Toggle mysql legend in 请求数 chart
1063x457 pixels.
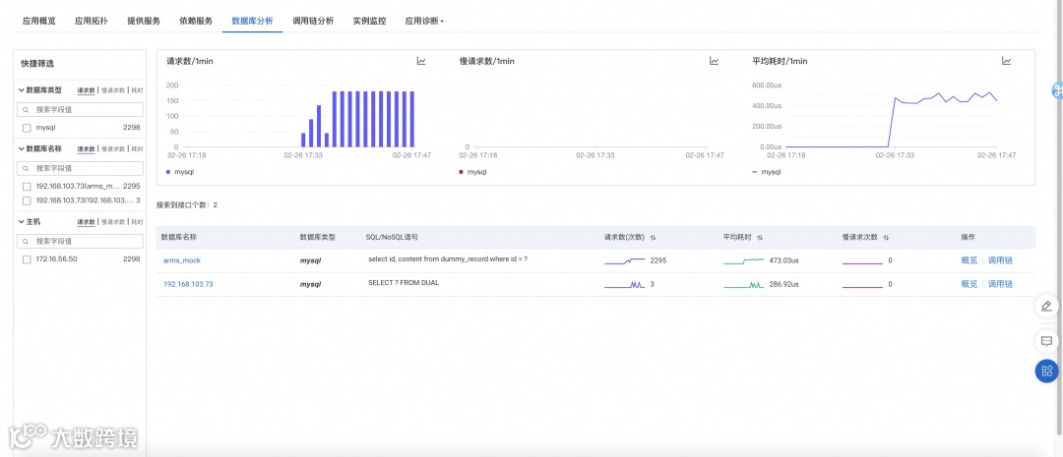click(x=178, y=172)
